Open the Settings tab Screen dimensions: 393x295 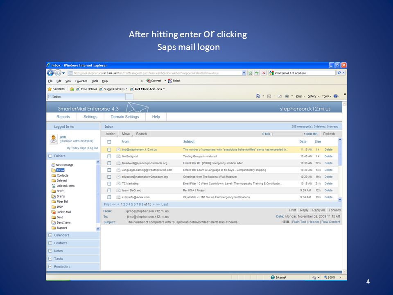click(x=90, y=117)
